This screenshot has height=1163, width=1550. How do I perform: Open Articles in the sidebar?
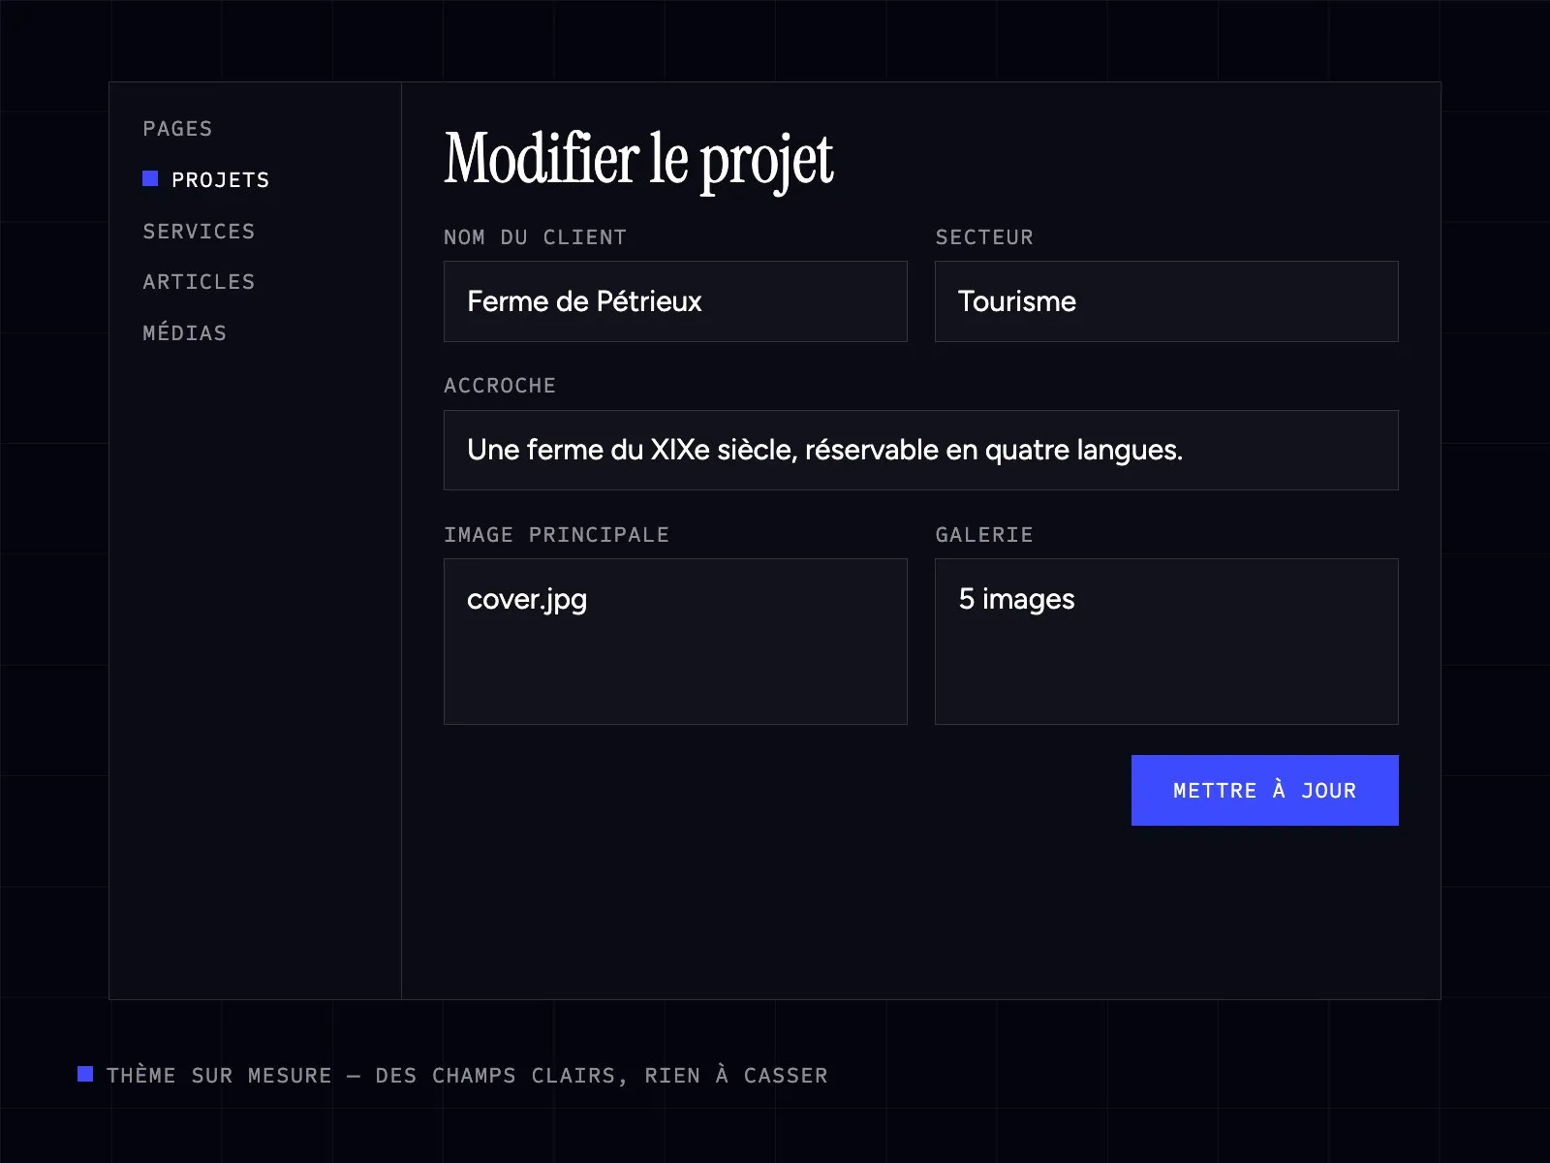pyautogui.click(x=199, y=282)
